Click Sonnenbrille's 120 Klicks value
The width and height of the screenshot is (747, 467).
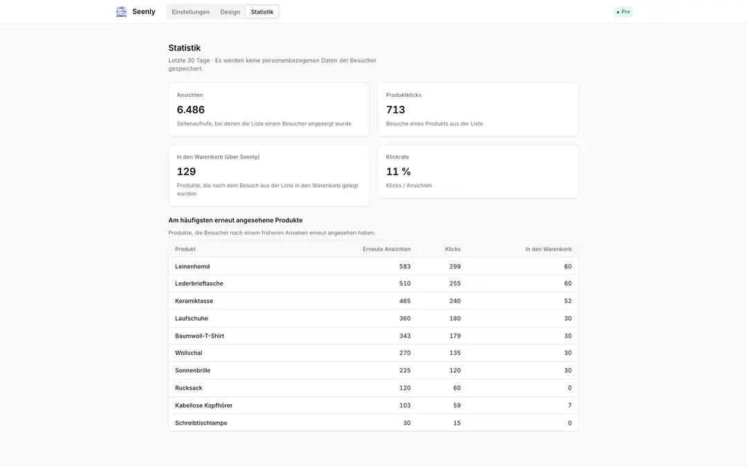click(455, 370)
